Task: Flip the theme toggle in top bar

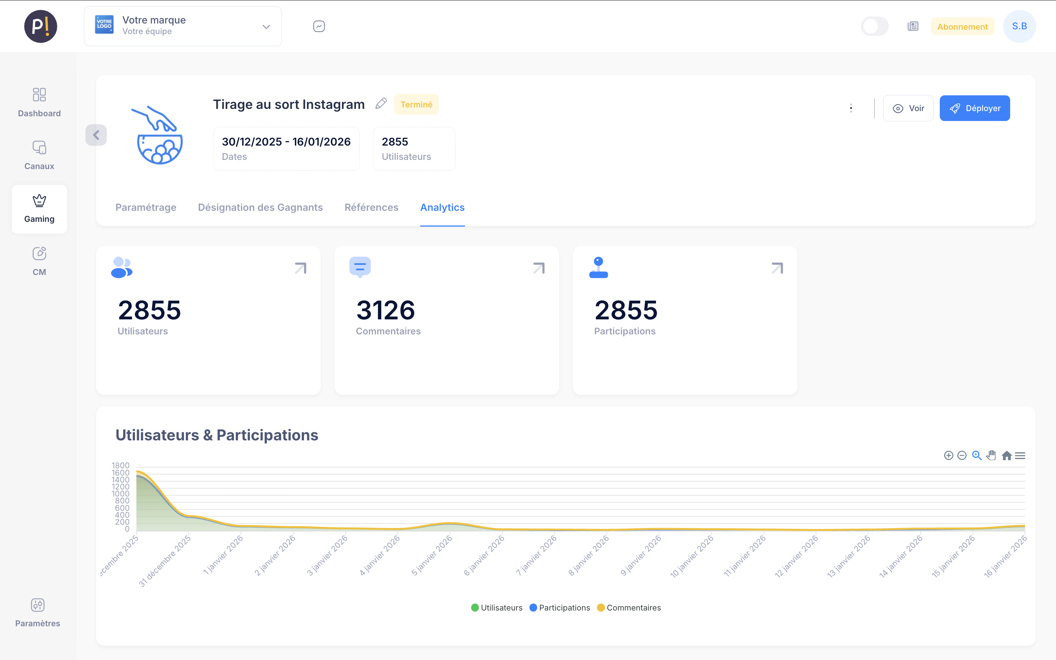Action: pyautogui.click(x=874, y=26)
